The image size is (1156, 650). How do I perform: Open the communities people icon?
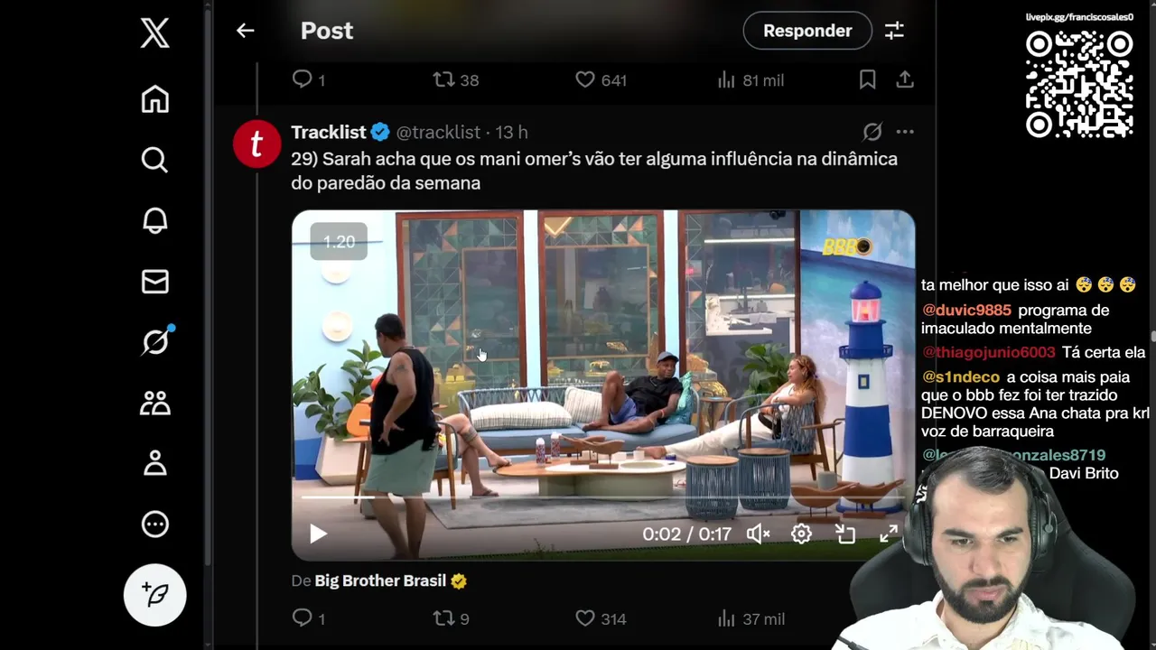(155, 403)
